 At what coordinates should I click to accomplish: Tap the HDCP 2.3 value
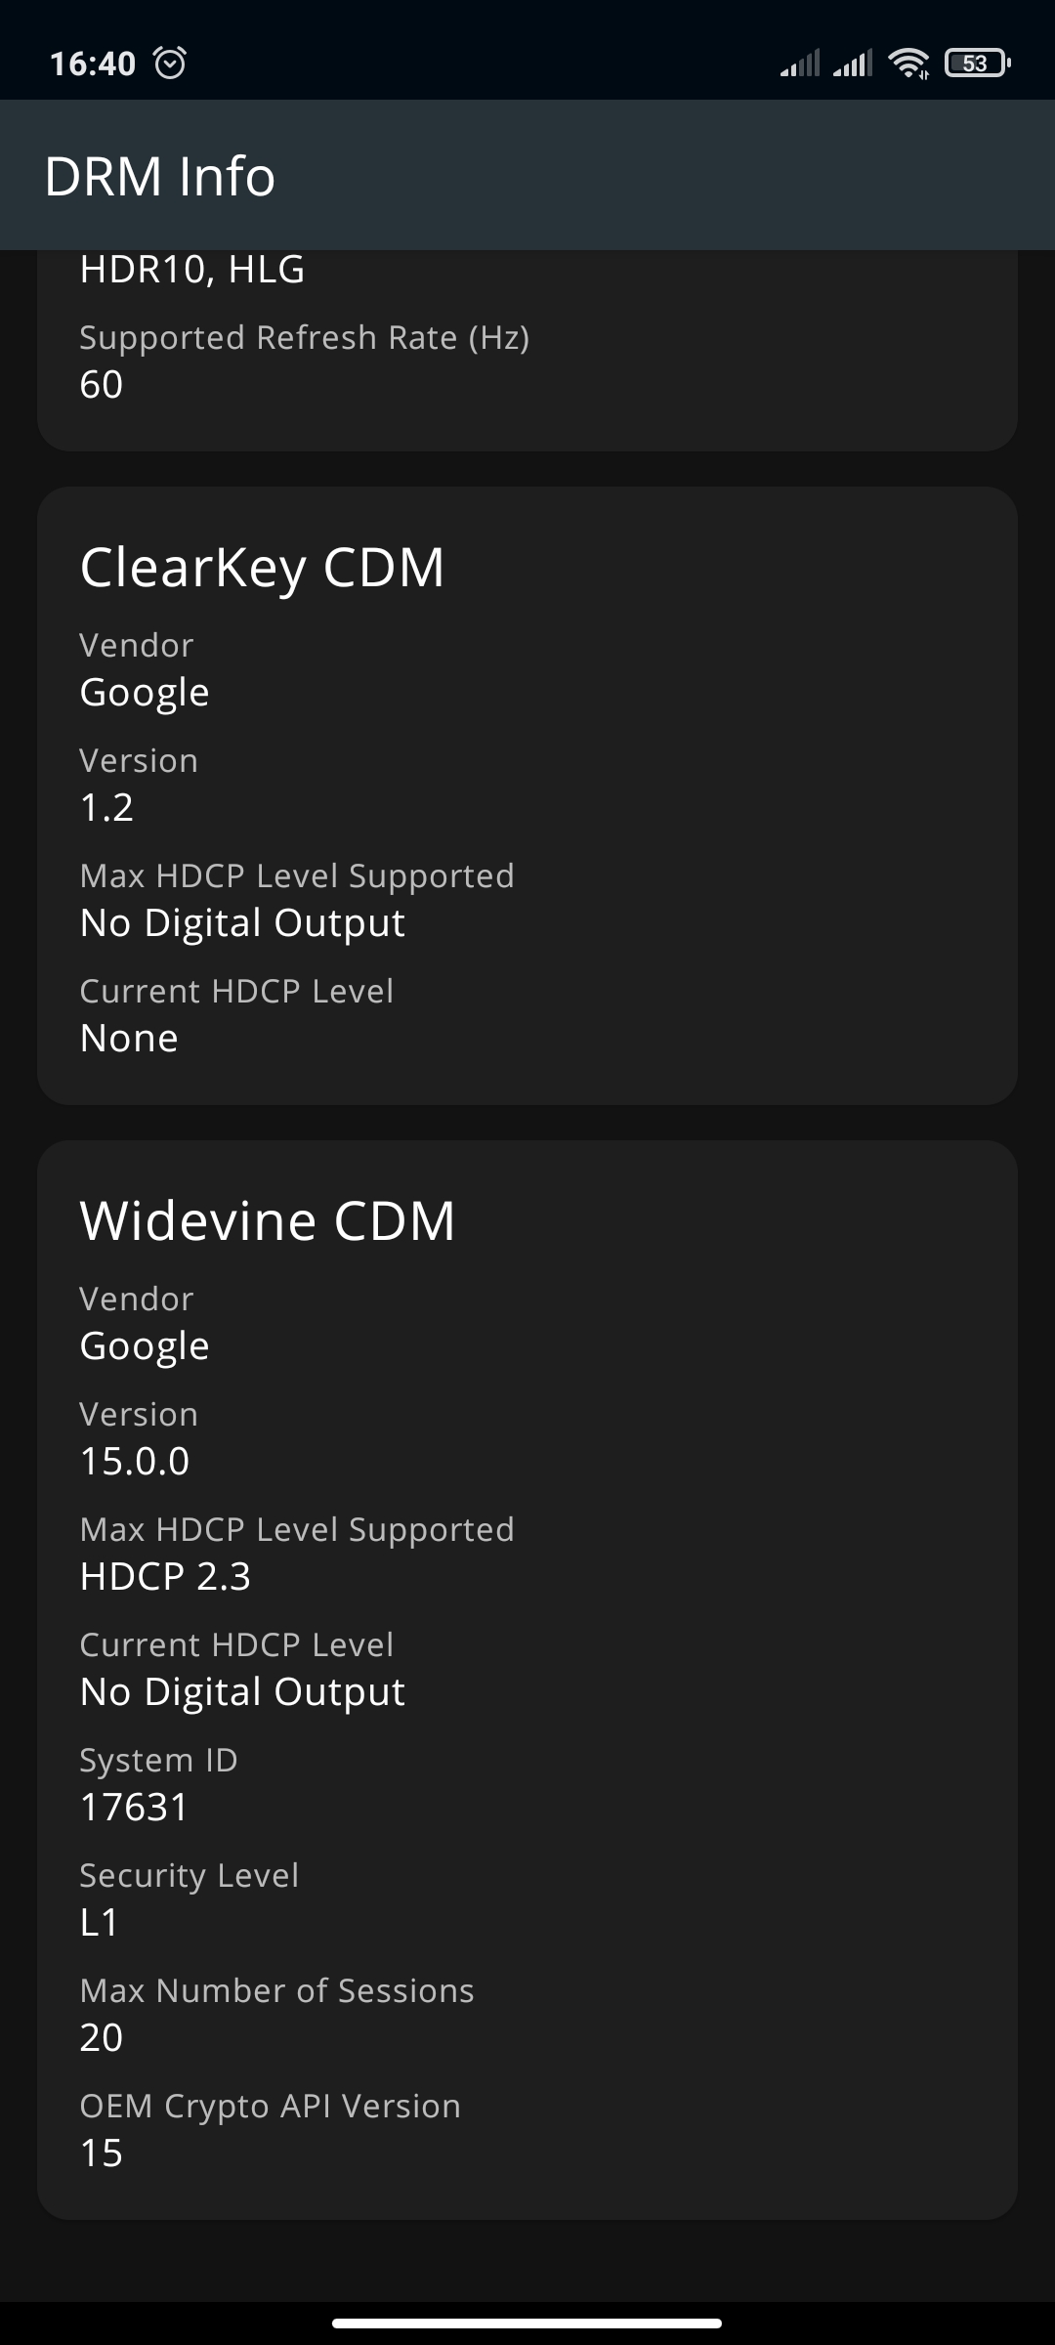(165, 1576)
